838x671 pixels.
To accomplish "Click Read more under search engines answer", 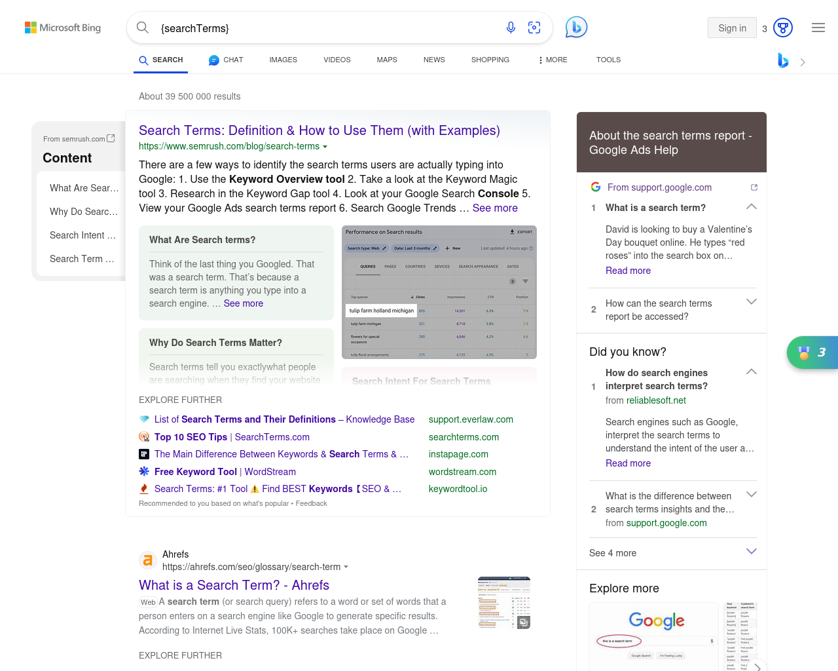I will click(x=628, y=463).
